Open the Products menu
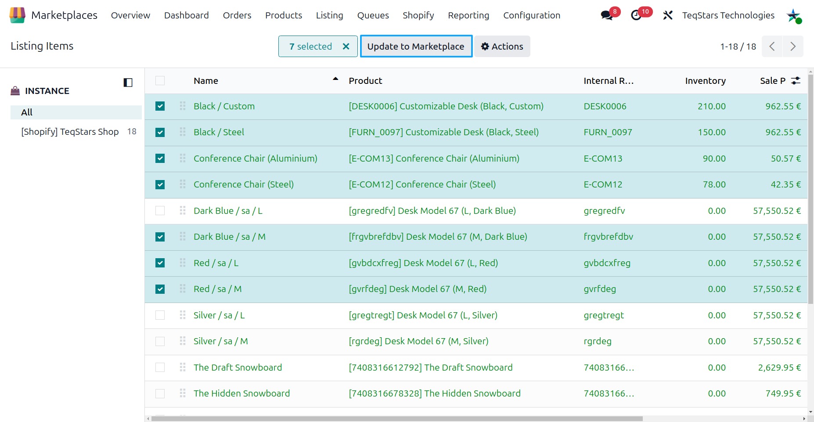The height and width of the screenshot is (422, 814). pos(284,15)
